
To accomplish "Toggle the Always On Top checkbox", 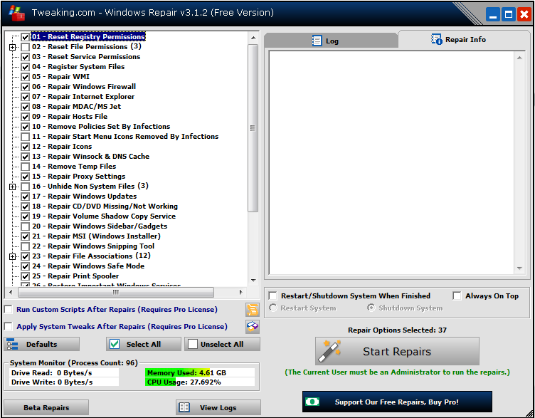I will tap(457, 296).
